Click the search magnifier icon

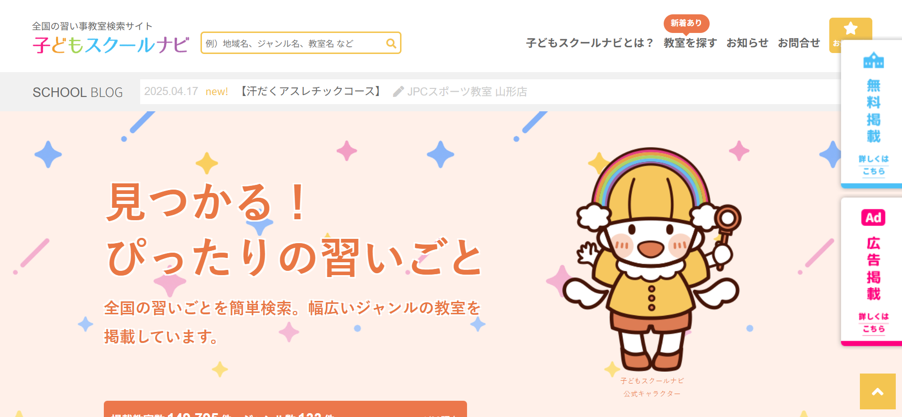391,43
